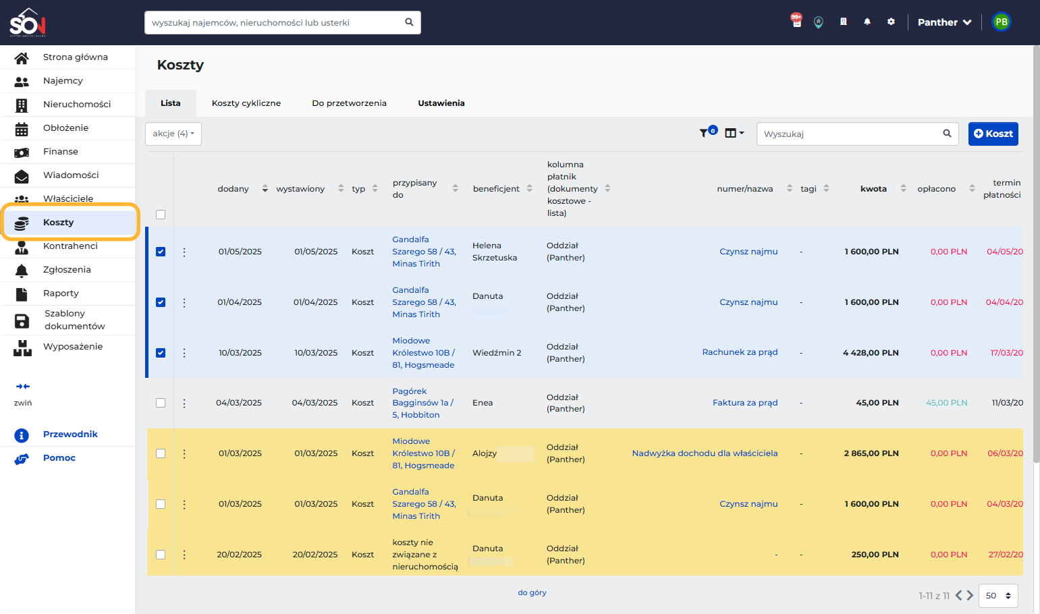This screenshot has width=1040, height=614.
Task: Open the Ustawienia tab
Action: (x=441, y=103)
